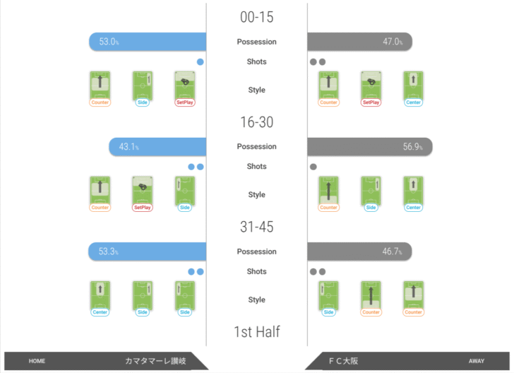
Task: Click home SetPlay pitch icon in 00-15
Action: [x=185, y=88]
